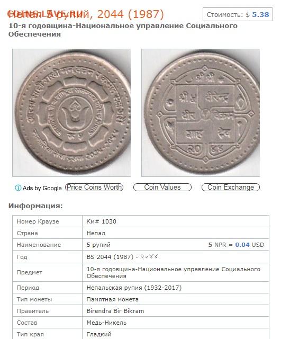Click the 5 рупий denomination value

pyautogui.click(x=98, y=245)
